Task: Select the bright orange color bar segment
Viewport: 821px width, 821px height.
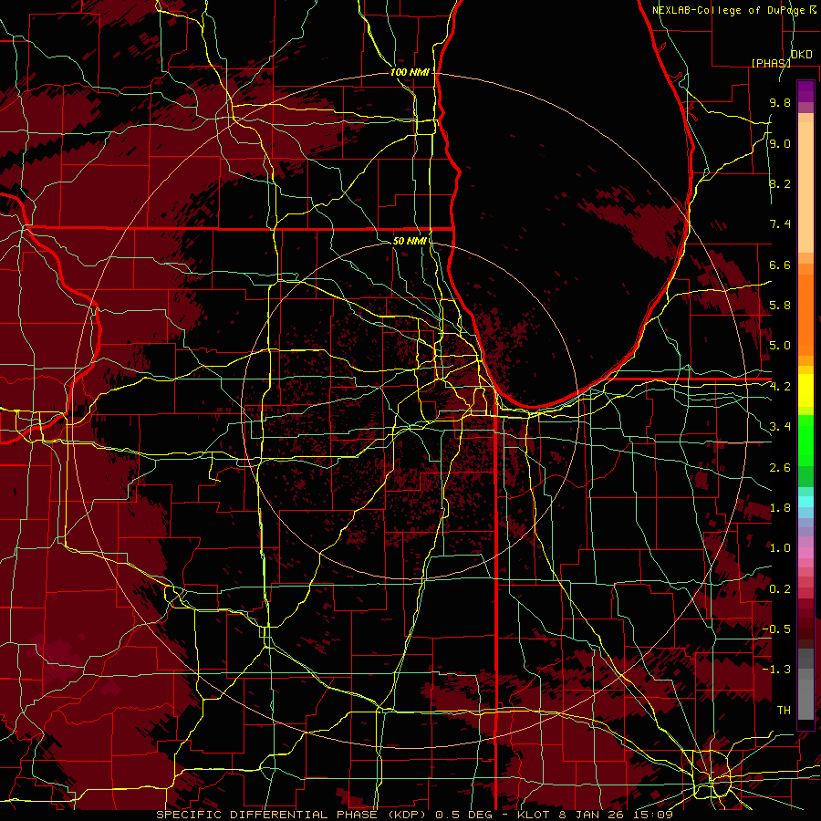Action: click(x=805, y=315)
